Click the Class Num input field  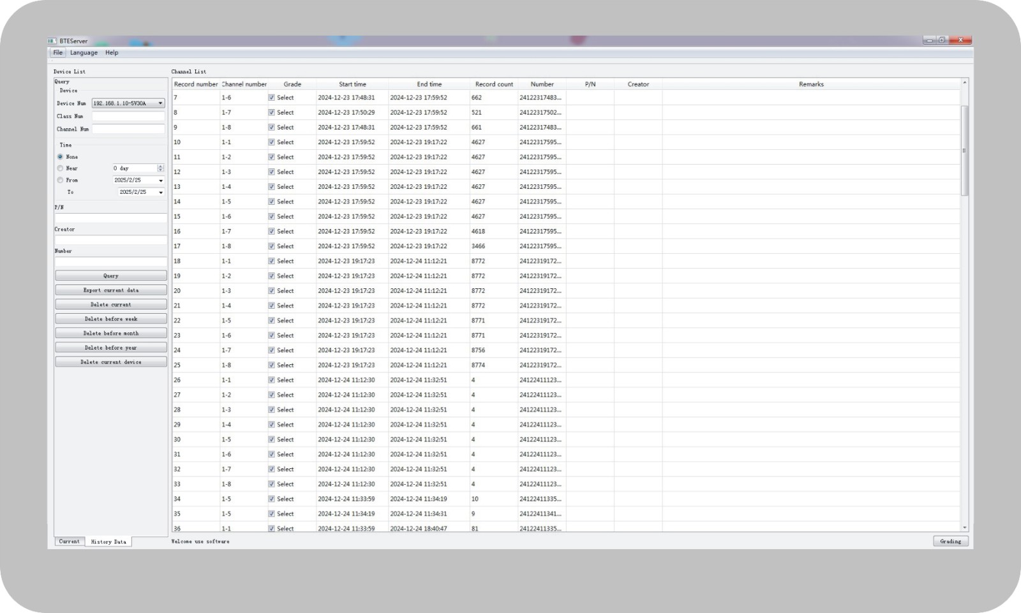click(128, 116)
